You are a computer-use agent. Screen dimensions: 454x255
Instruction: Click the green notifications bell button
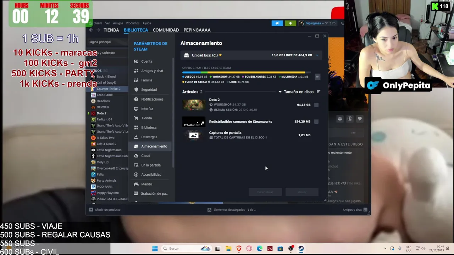pos(290,23)
